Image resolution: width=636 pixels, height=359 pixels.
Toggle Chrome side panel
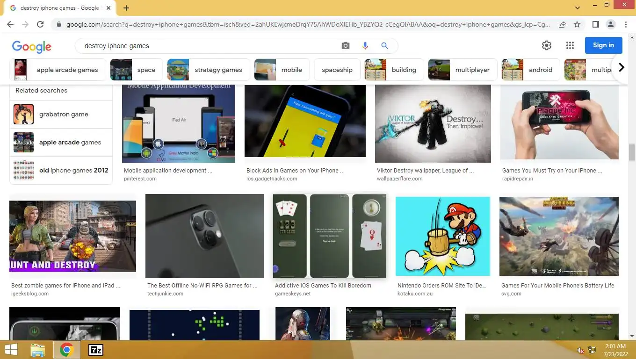[595, 24]
